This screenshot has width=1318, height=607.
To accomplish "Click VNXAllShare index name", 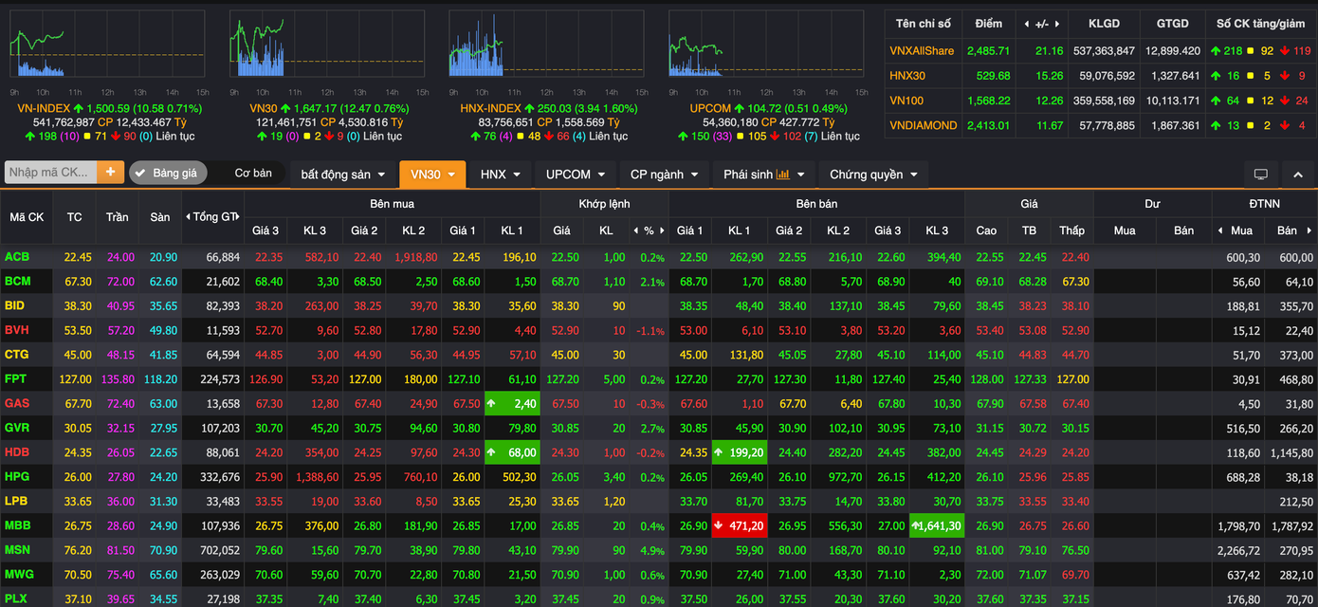I will [x=922, y=50].
